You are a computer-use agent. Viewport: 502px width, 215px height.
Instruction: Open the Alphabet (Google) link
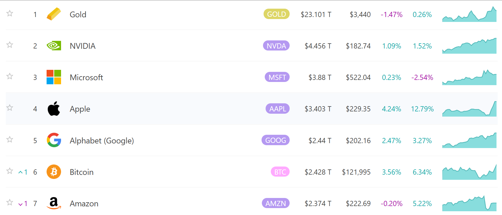[x=102, y=141]
